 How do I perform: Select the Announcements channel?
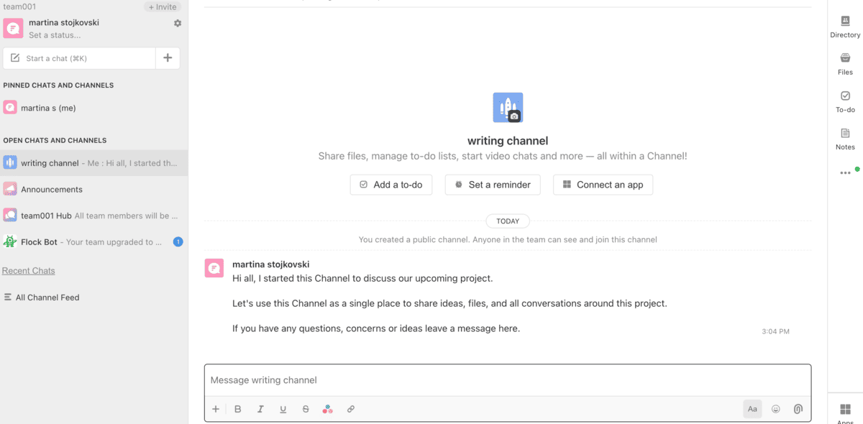(x=52, y=190)
